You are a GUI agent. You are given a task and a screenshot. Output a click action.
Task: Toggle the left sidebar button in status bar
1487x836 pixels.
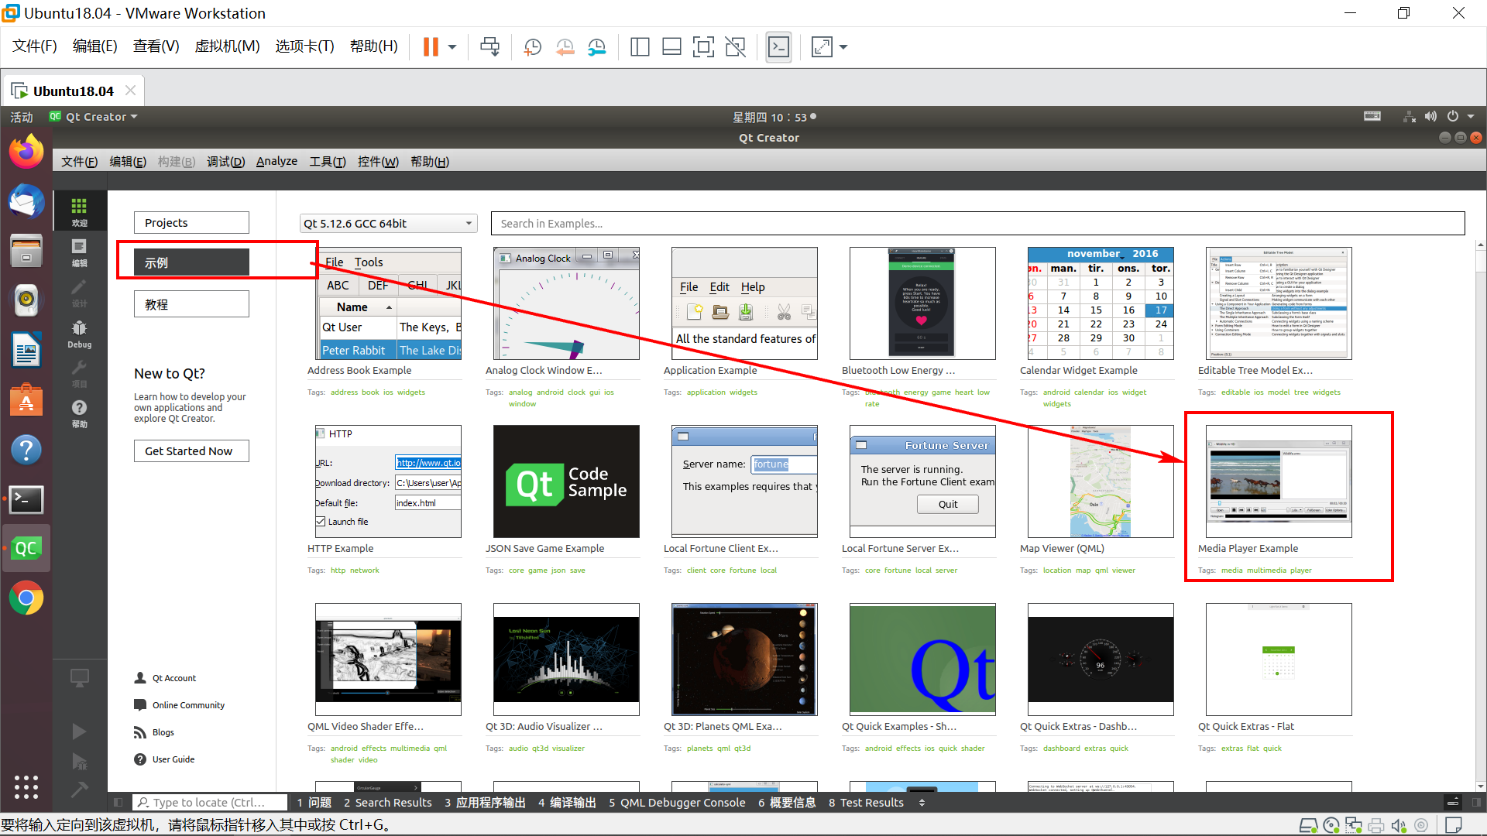tap(118, 803)
